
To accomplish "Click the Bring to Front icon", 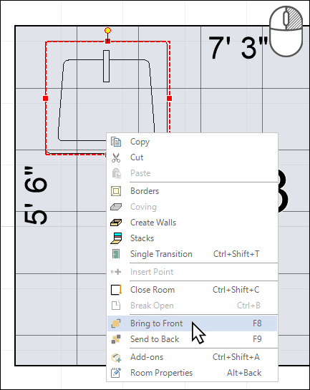I will tap(116, 323).
